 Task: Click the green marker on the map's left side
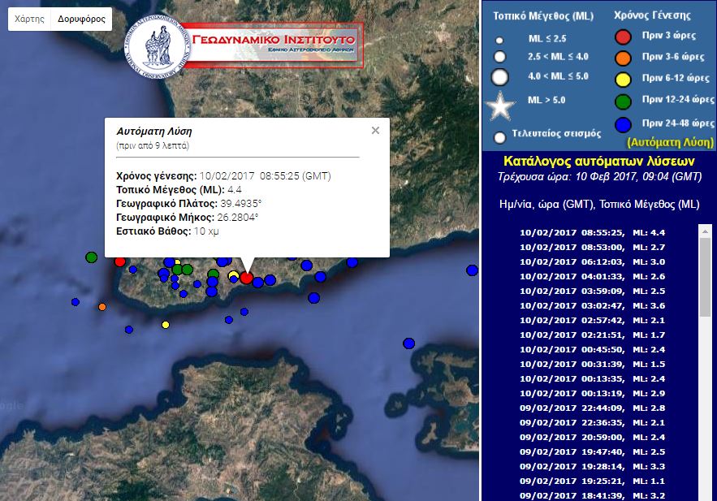pyautogui.click(x=91, y=257)
